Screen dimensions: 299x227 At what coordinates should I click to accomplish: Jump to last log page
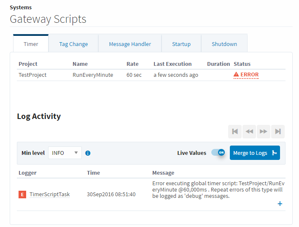tap(278, 131)
